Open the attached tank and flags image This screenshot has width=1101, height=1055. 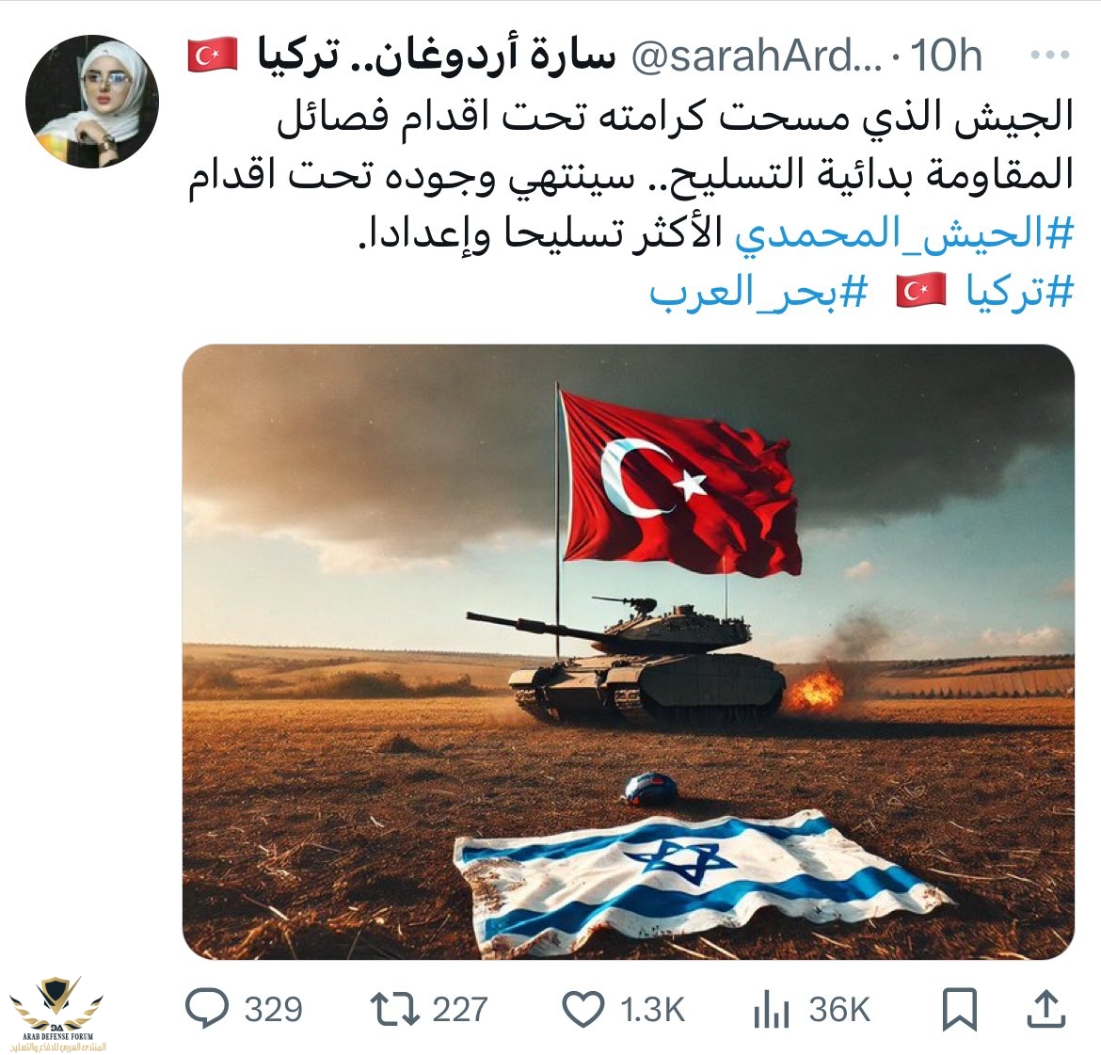(629, 652)
